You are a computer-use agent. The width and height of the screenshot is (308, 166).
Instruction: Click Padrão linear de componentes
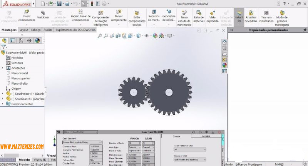point(80,16)
